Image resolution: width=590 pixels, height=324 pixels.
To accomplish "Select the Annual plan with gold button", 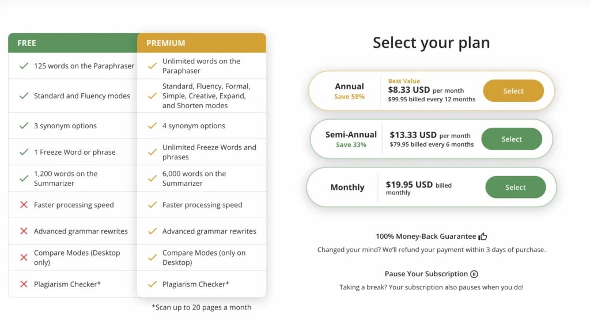I will (513, 91).
